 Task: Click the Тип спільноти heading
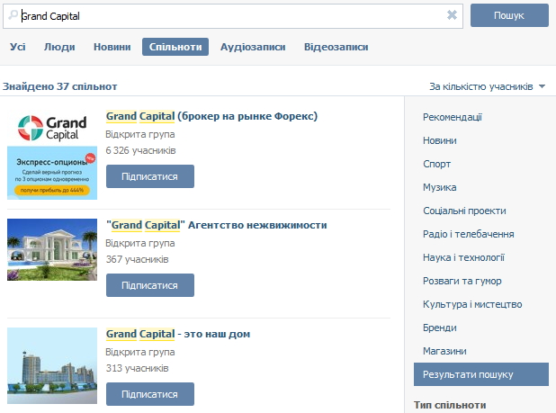pyautogui.click(x=450, y=405)
